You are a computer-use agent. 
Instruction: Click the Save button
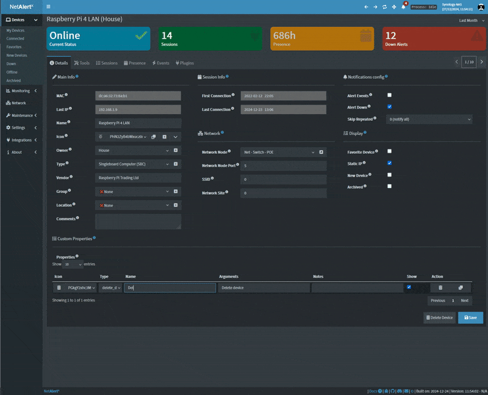coord(470,317)
